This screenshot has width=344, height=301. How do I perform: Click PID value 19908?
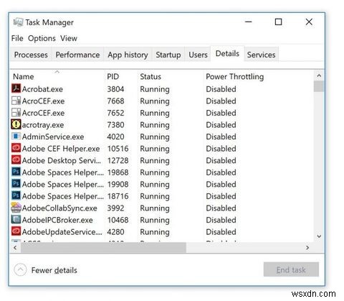coord(118,184)
